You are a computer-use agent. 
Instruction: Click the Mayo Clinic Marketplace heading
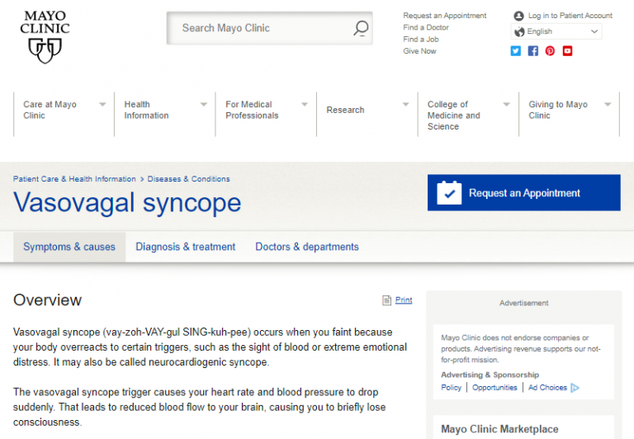click(x=499, y=429)
